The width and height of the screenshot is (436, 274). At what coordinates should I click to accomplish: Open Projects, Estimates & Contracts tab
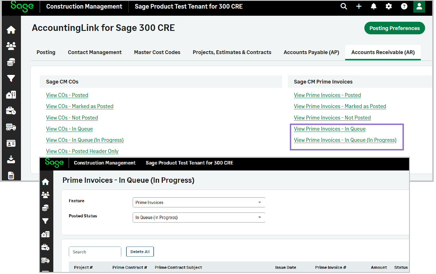pos(232,52)
